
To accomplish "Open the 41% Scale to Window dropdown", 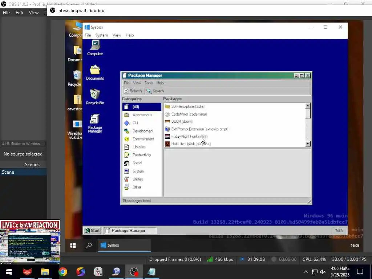I will (x=23, y=144).
